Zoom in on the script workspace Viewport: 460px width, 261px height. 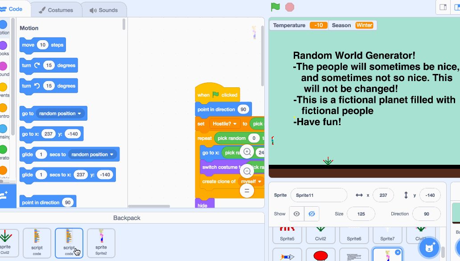(247, 151)
